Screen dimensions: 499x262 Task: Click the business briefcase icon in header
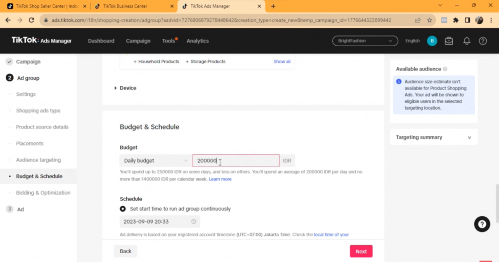[449, 41]
